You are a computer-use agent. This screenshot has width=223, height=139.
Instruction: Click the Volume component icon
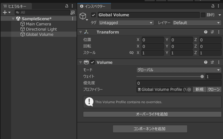(86, 62)
